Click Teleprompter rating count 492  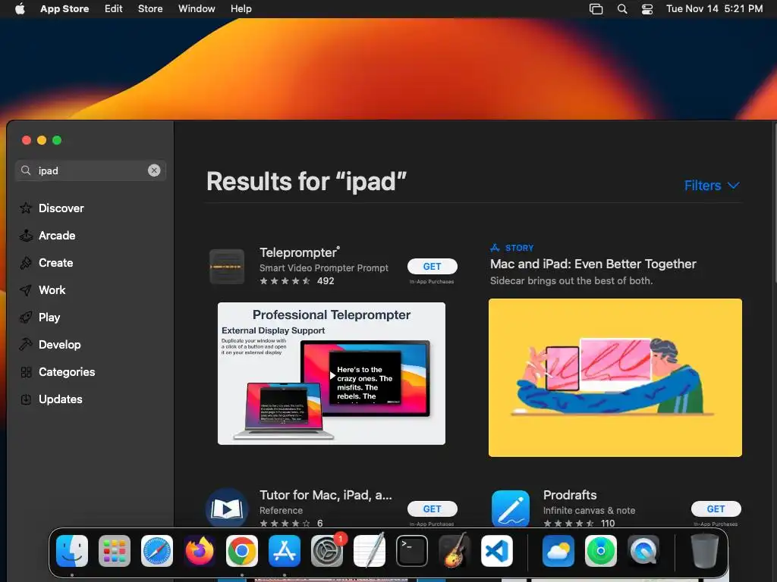click(326, 280)
